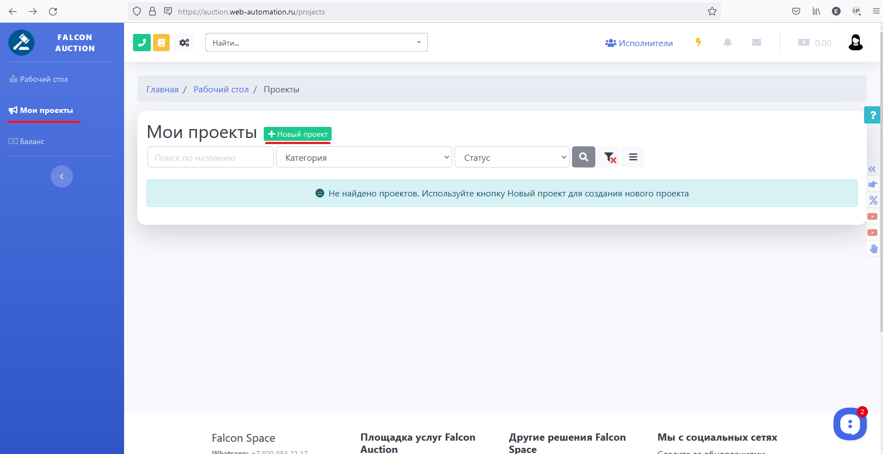This screenshot has width=883, height=454.
Task: Collapse the left sidebar with chevron
Action: [x=62, y=176]
